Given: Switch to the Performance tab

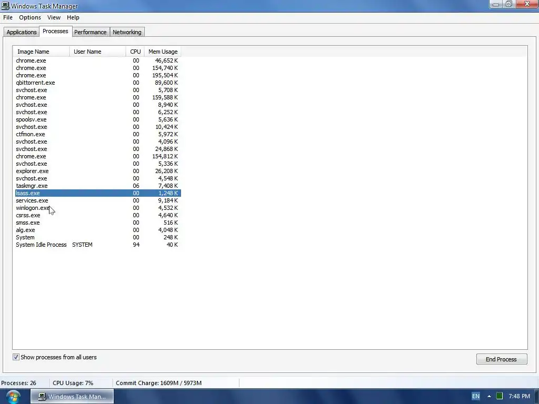Looking at the screenshot, I should click(91, 32).
